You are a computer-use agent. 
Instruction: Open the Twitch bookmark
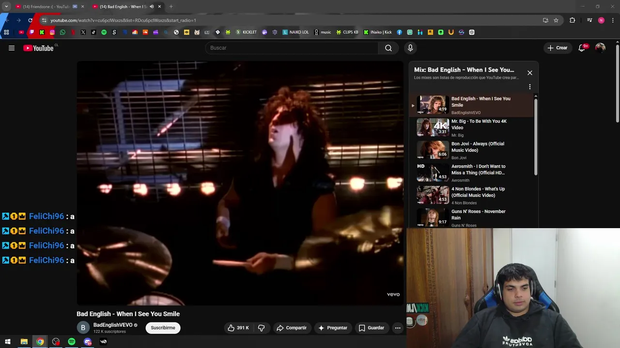pos(32,32)
